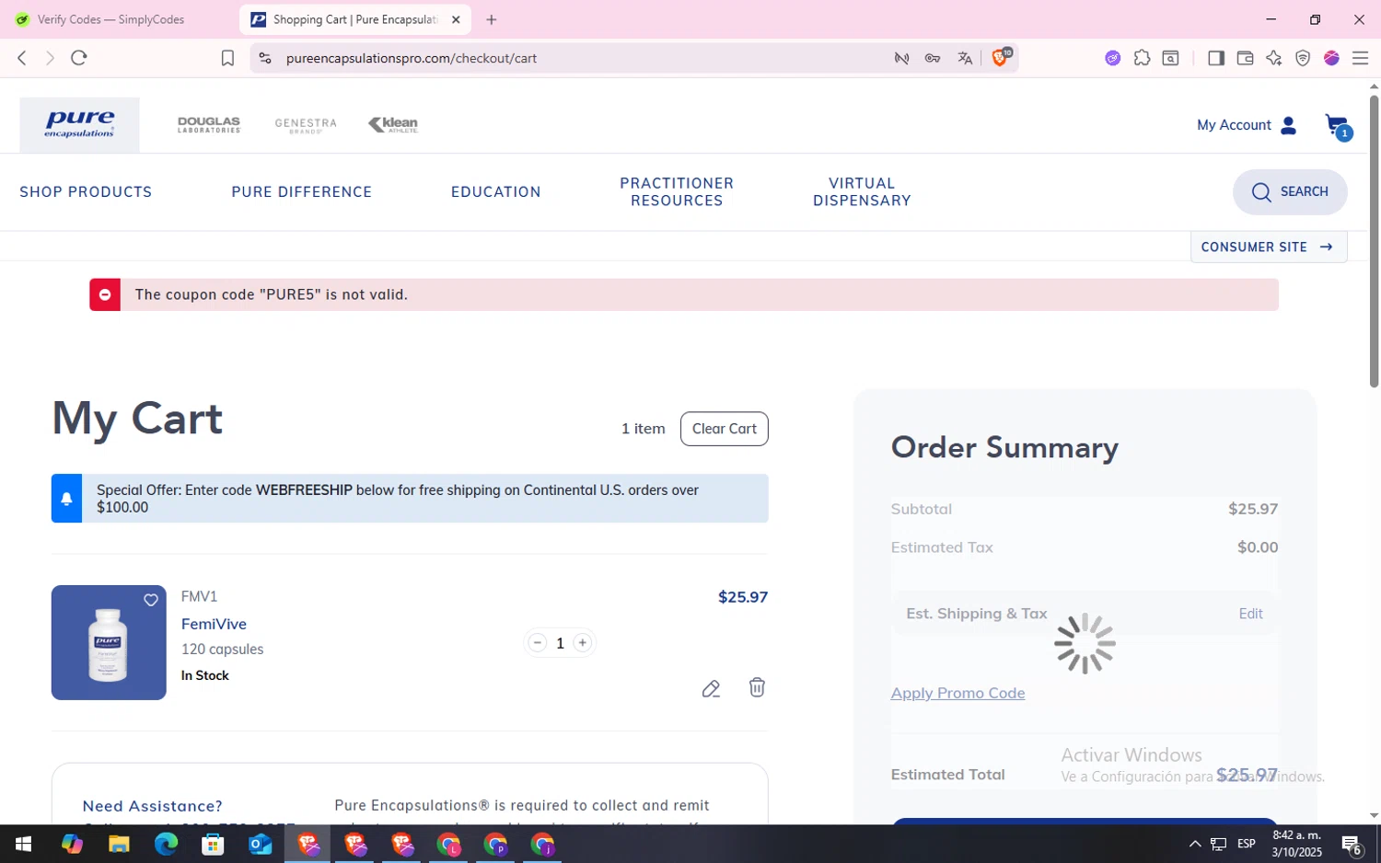The height and width of the screenshot is (863, 1381).
Task: Open the password key icon in address bar
Action: pyautogui.click(x=933, y=58)
